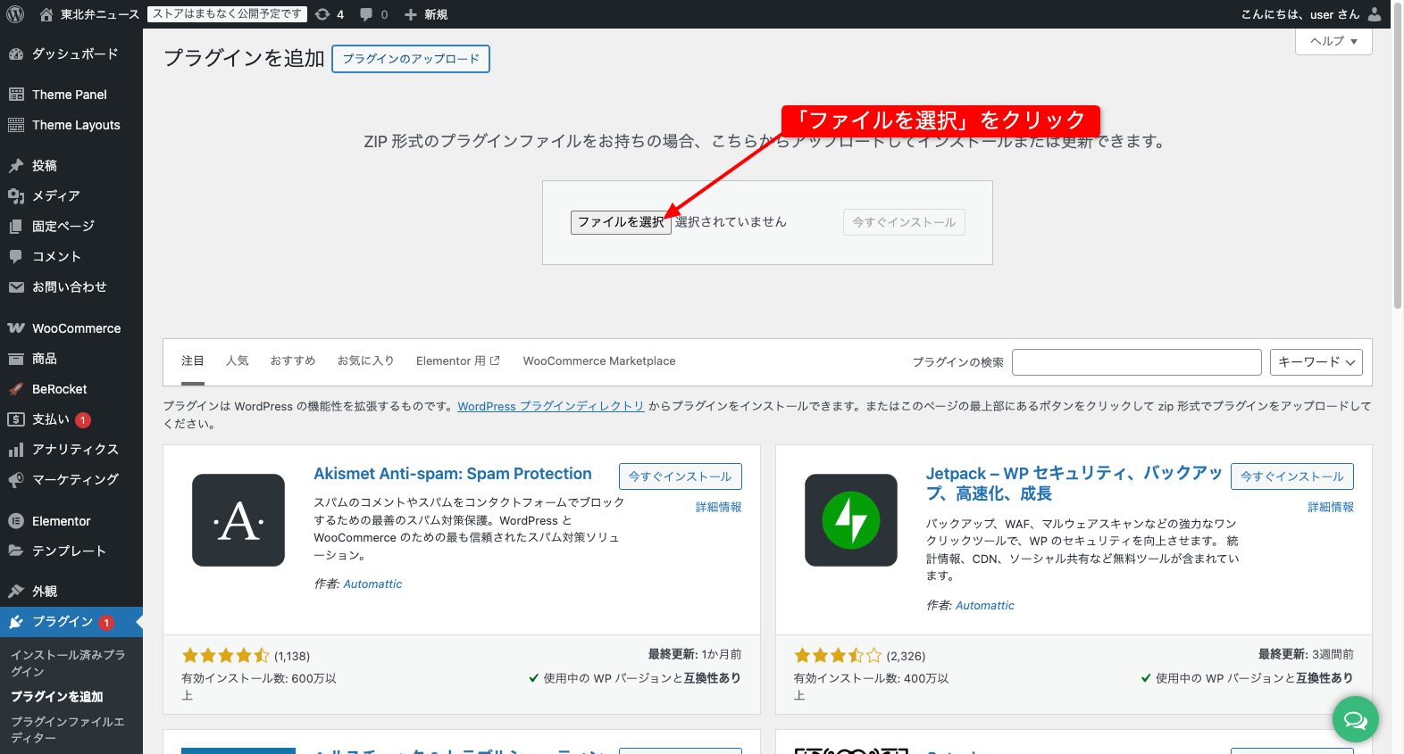
Task: Open Akismet Anti-spam: Spam Protection title
Action: [453, 474]
